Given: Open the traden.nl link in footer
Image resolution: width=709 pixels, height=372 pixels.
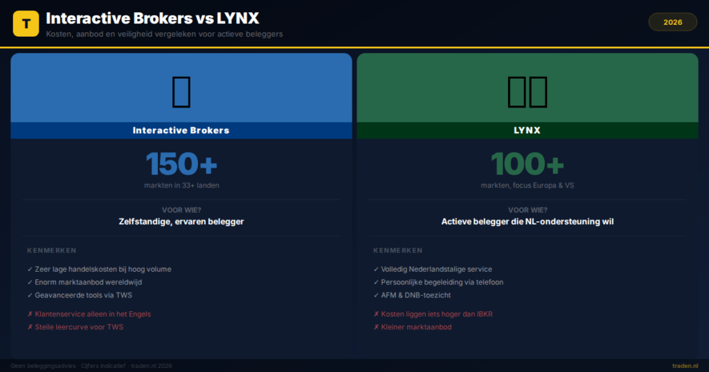Looking at the screenshot, I should tap(685, 366).
